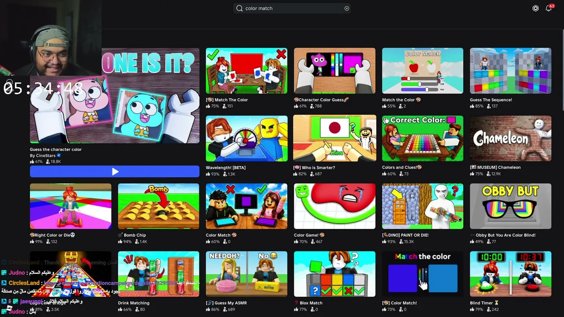Image resolution: width=564 pixels, height=317 pixels.
Task: Open the Guess My ASMR thumbnail
Action: click(246, 274)
